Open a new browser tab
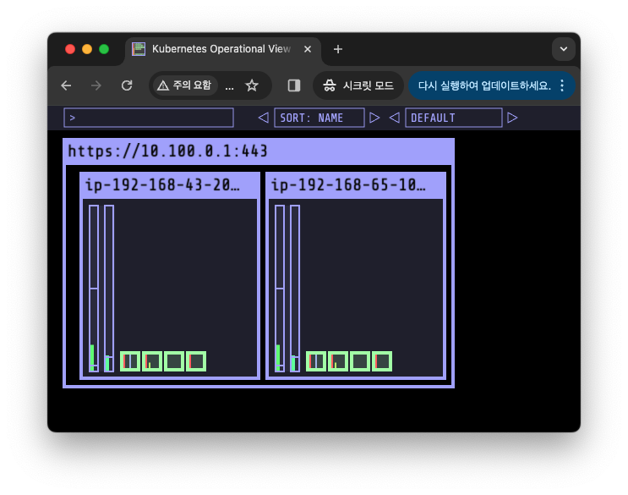This screenshot has width=628, height=495. click(x=337, y=49)
